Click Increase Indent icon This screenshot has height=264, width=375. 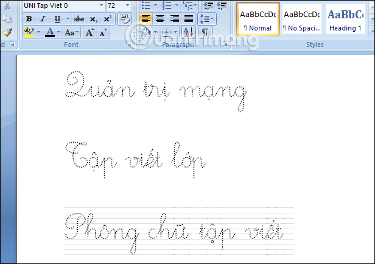pyautogui.click(x=222, y=5)
